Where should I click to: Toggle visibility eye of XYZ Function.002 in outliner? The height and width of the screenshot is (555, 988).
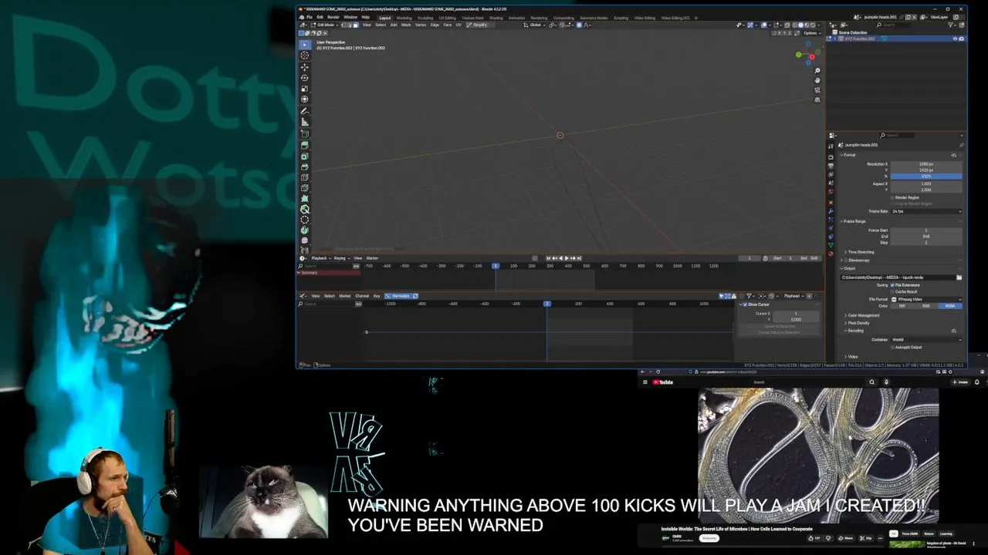coord(955,39)
